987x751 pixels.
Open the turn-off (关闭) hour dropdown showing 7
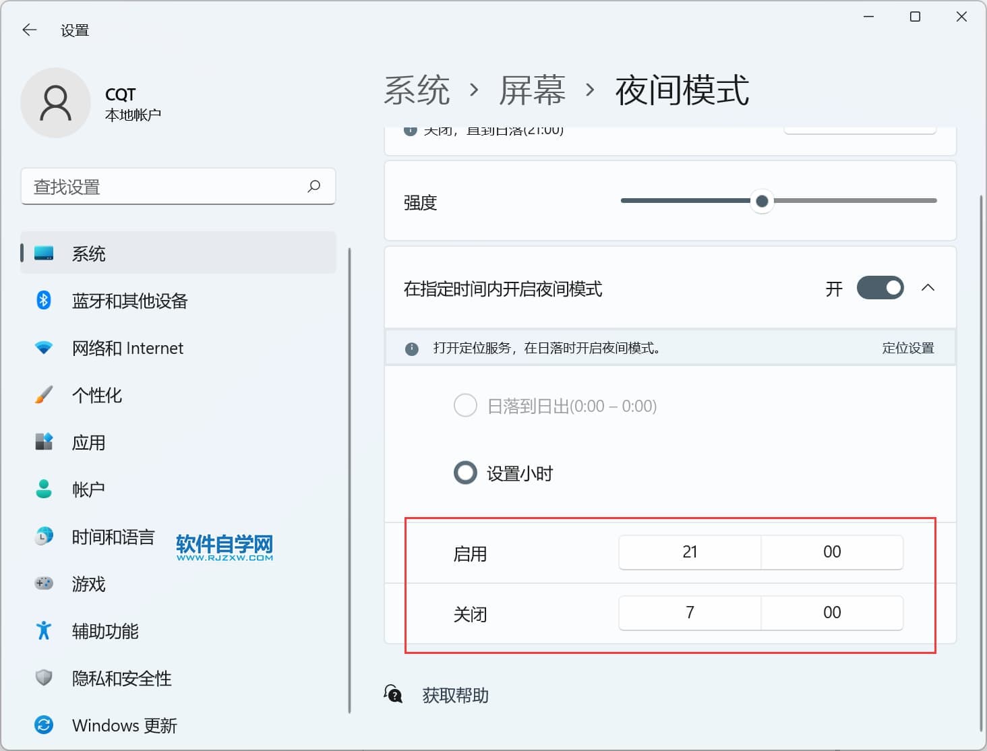click(x=689, y=613)
